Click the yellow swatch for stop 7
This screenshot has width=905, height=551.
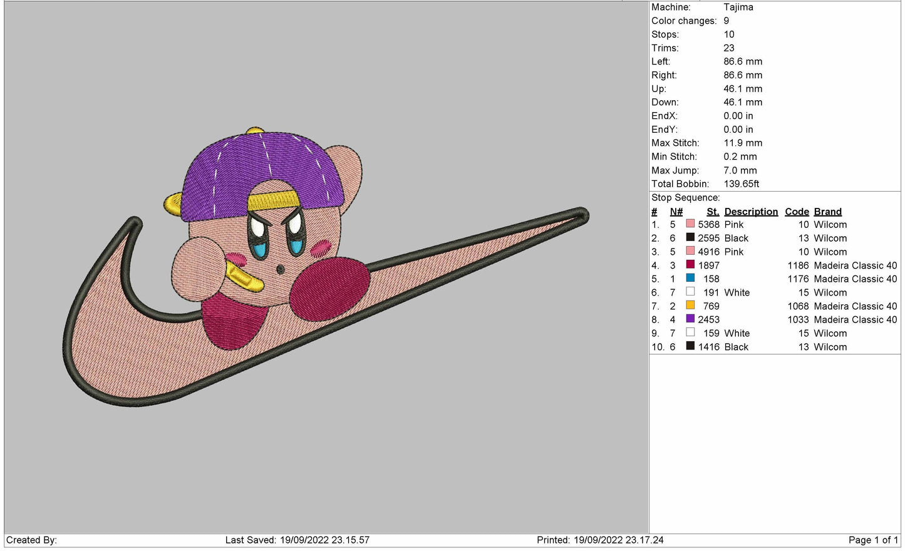tap(690, 306)
